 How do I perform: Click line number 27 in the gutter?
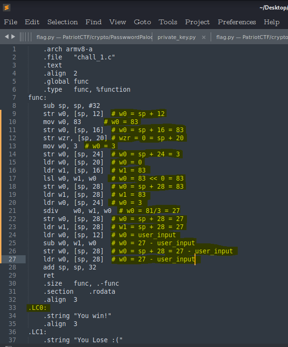pyautogui.click(x=11, y=259)
